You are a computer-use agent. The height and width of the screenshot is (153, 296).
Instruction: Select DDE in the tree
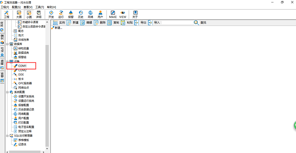[19, 74]
